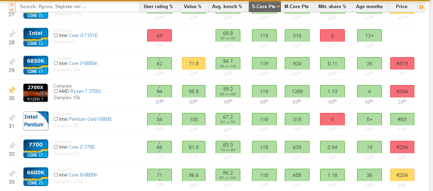This screenshot has height=191, width=433.
Task: Sort by S-Core Pts column arrow
Action: (x=278, y=7)
